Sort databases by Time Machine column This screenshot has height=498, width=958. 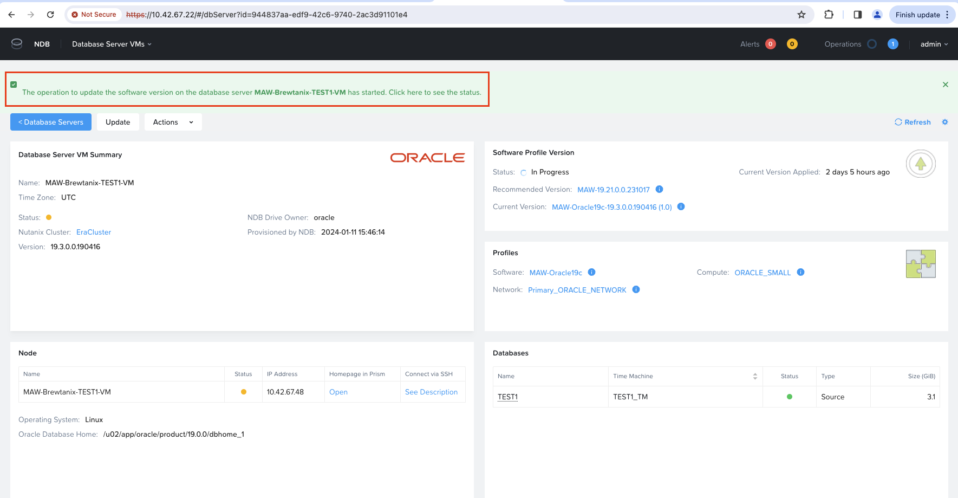pos(755,376)
